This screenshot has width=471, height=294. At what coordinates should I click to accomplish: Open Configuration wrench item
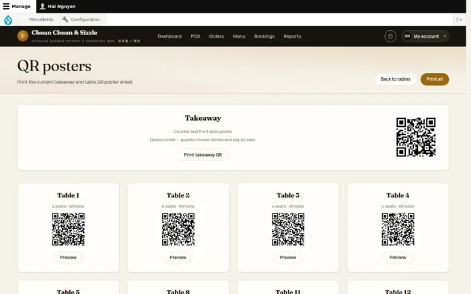(81, 19)
